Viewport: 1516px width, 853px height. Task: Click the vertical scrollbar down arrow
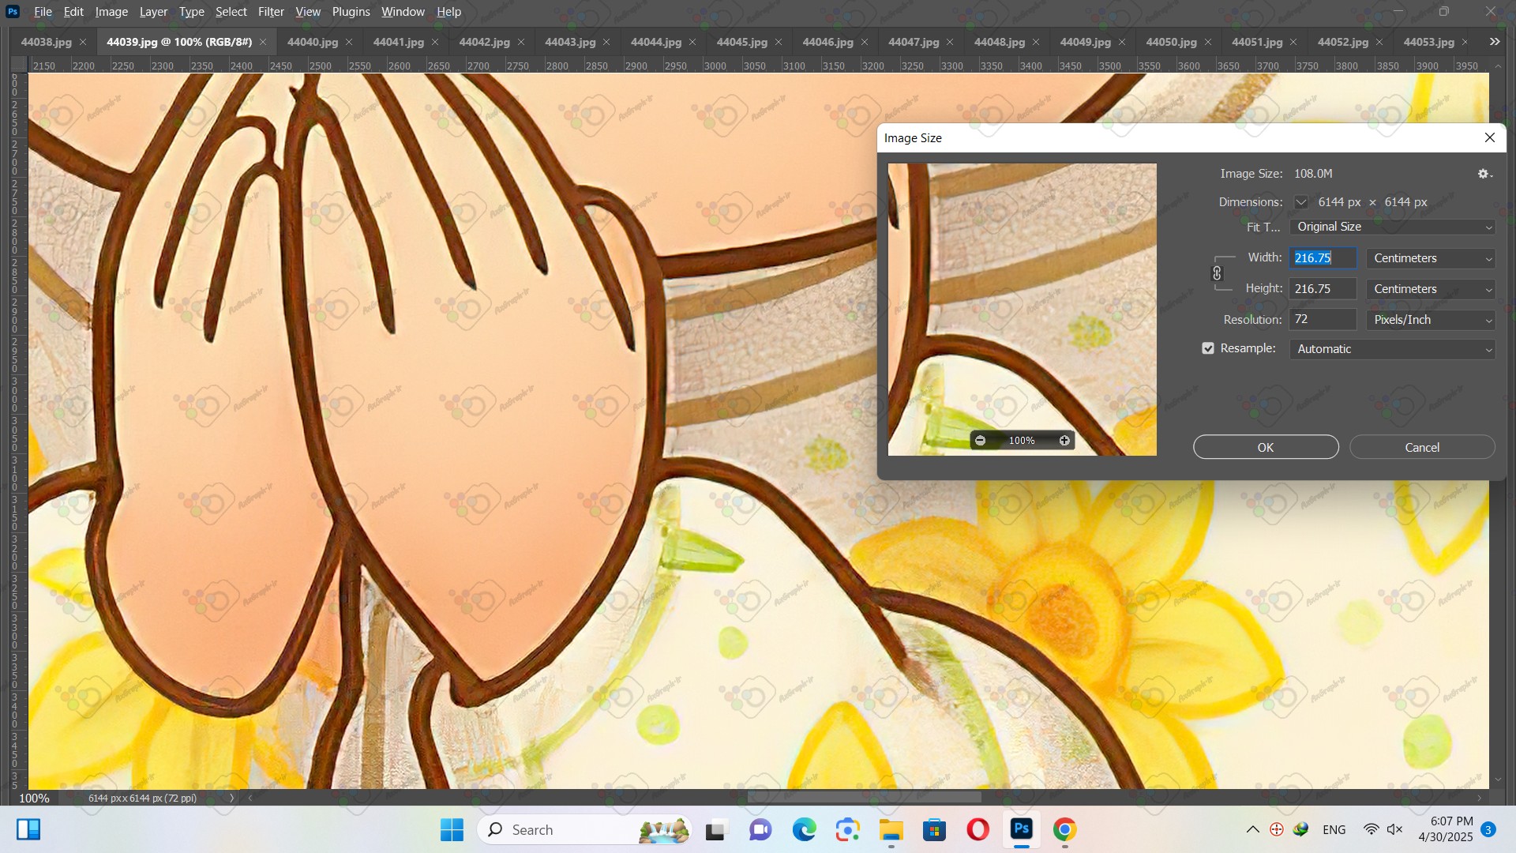1499,780
